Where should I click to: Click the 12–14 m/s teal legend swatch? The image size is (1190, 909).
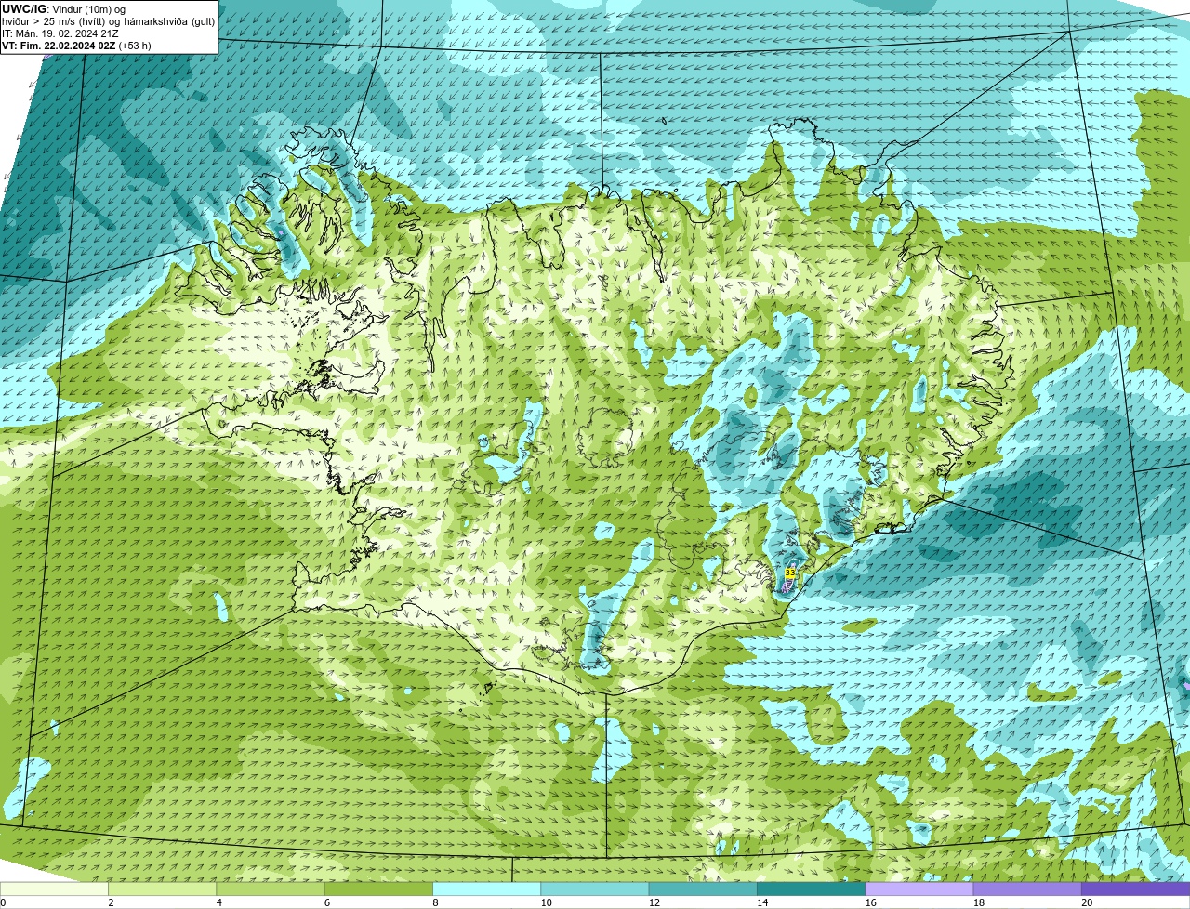click(x=703, y=889)
